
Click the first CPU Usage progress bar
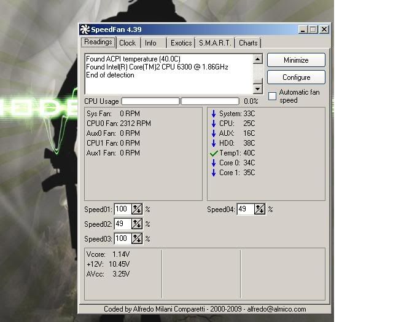click(x=150, y=101)
